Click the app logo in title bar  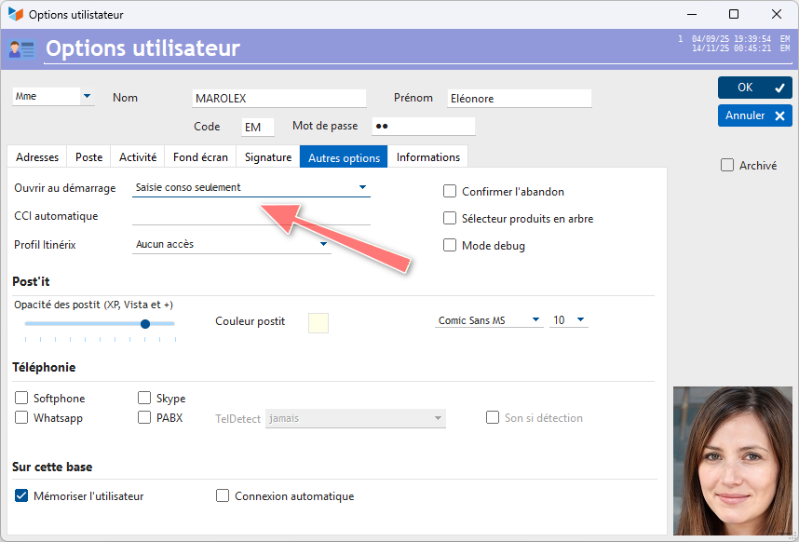point(16,14)
